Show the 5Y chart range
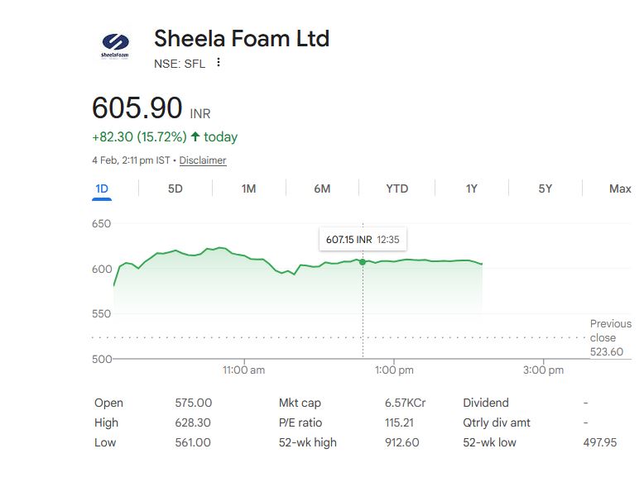Viewport: 644px width, 482px height. [x=545, y=189]
